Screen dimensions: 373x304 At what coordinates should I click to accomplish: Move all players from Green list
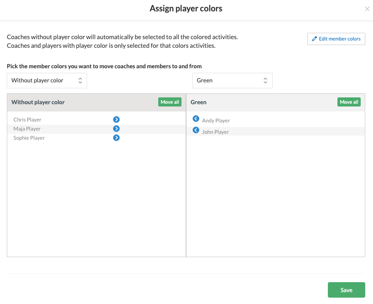349,102
